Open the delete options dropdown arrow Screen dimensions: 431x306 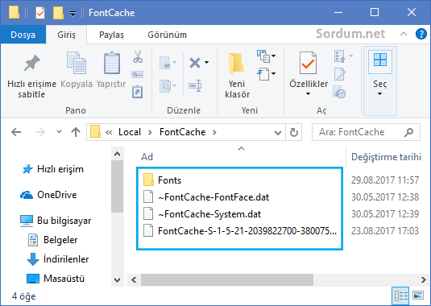click(x=206, y=62)
